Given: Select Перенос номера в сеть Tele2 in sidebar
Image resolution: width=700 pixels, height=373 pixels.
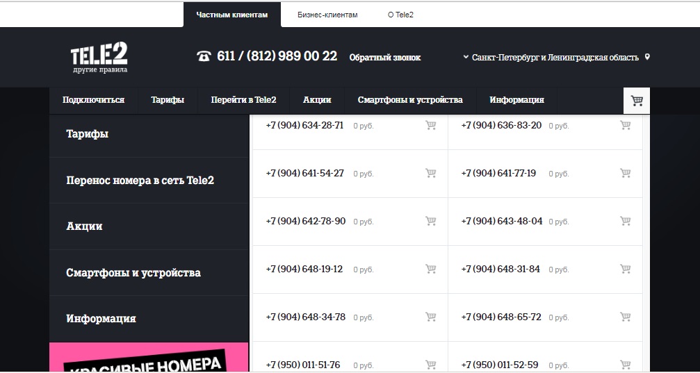Looking at the screenshot, I should point(140,181).
